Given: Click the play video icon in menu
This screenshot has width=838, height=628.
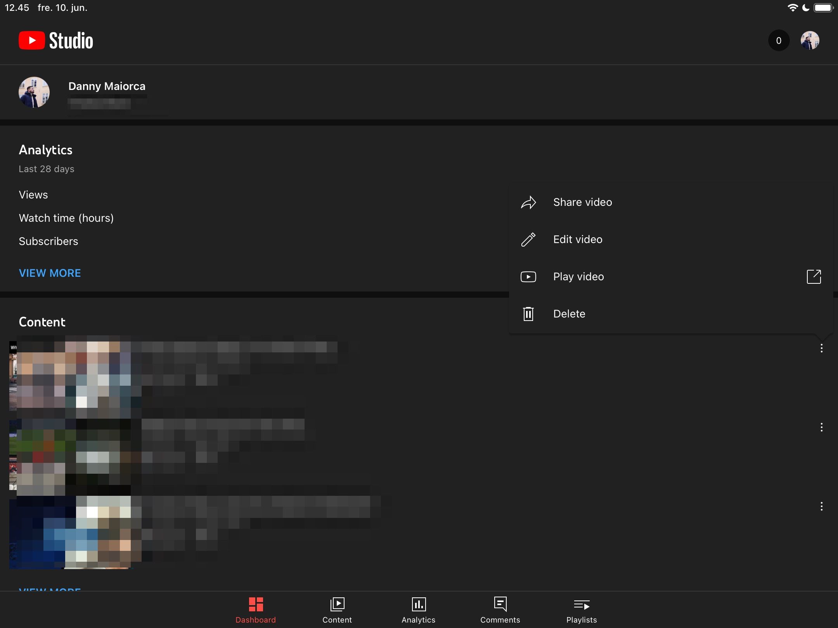Looking at the screenshot, I should tap(528, 277).
